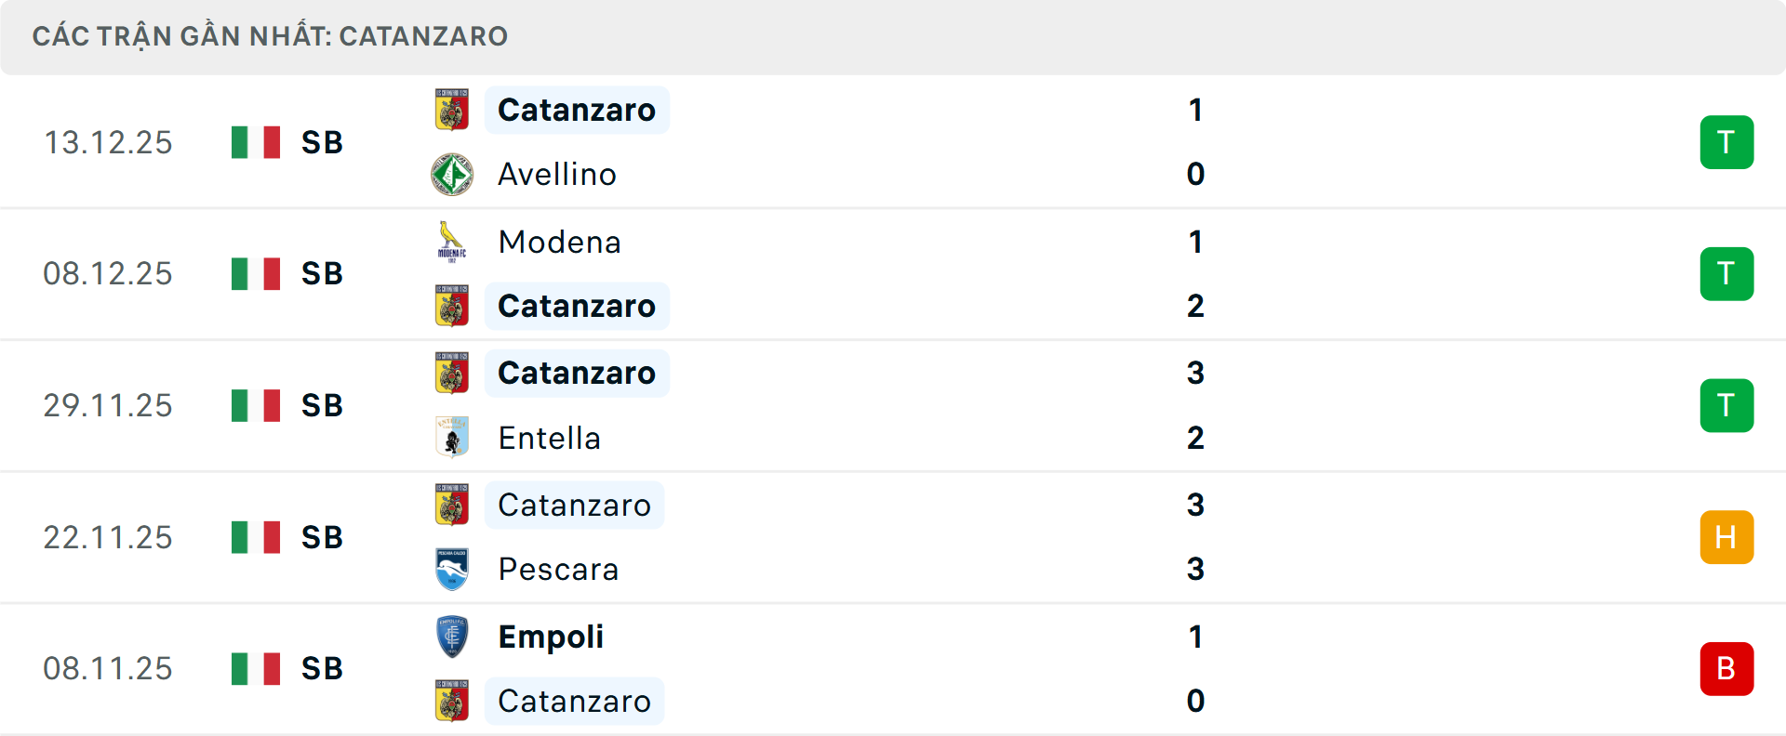Click green T badge for Avellino match
The image size is (1786, 736).
pos(1726,142)
